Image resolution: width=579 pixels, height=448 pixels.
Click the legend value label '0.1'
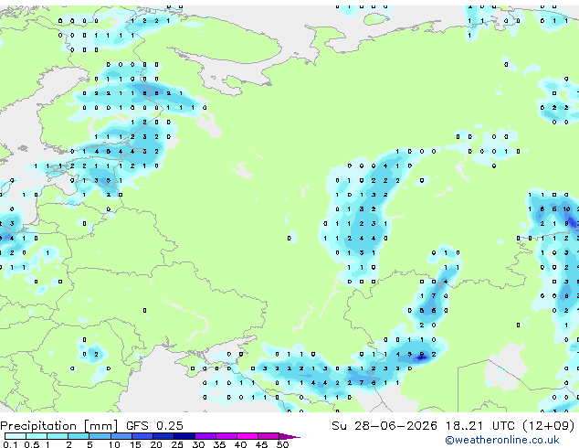(10, 444)
